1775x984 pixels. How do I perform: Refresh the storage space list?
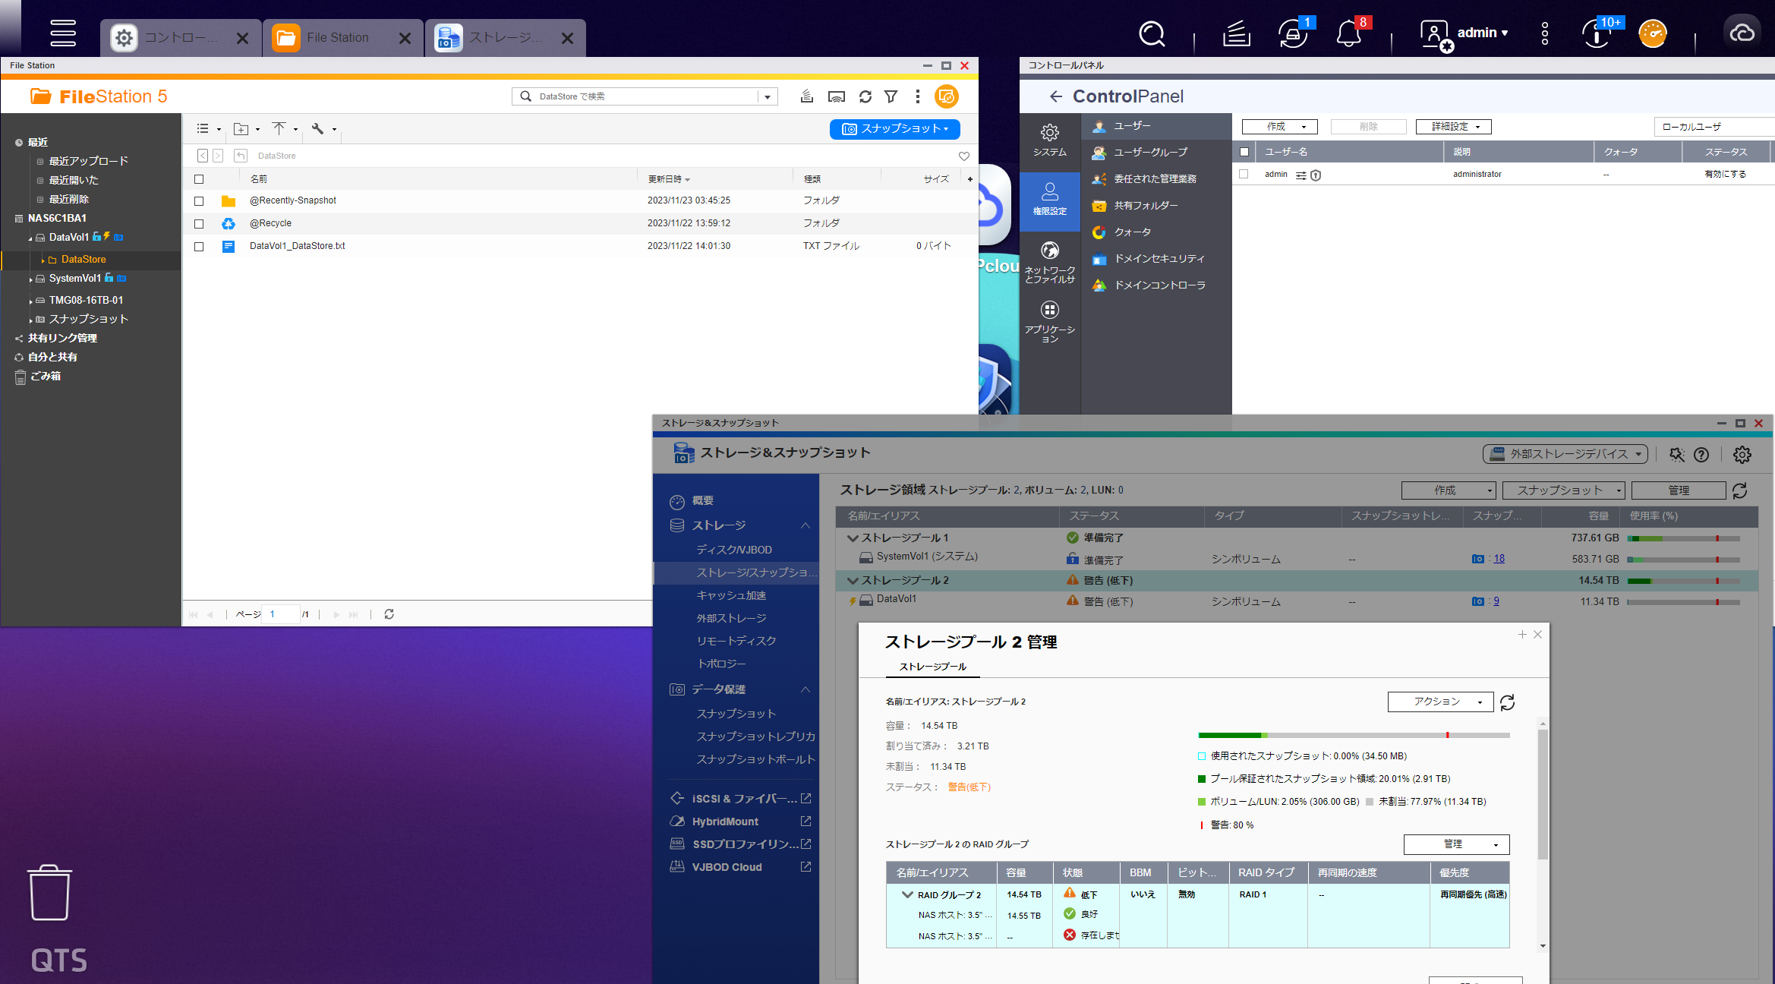tap(1740, 490)
